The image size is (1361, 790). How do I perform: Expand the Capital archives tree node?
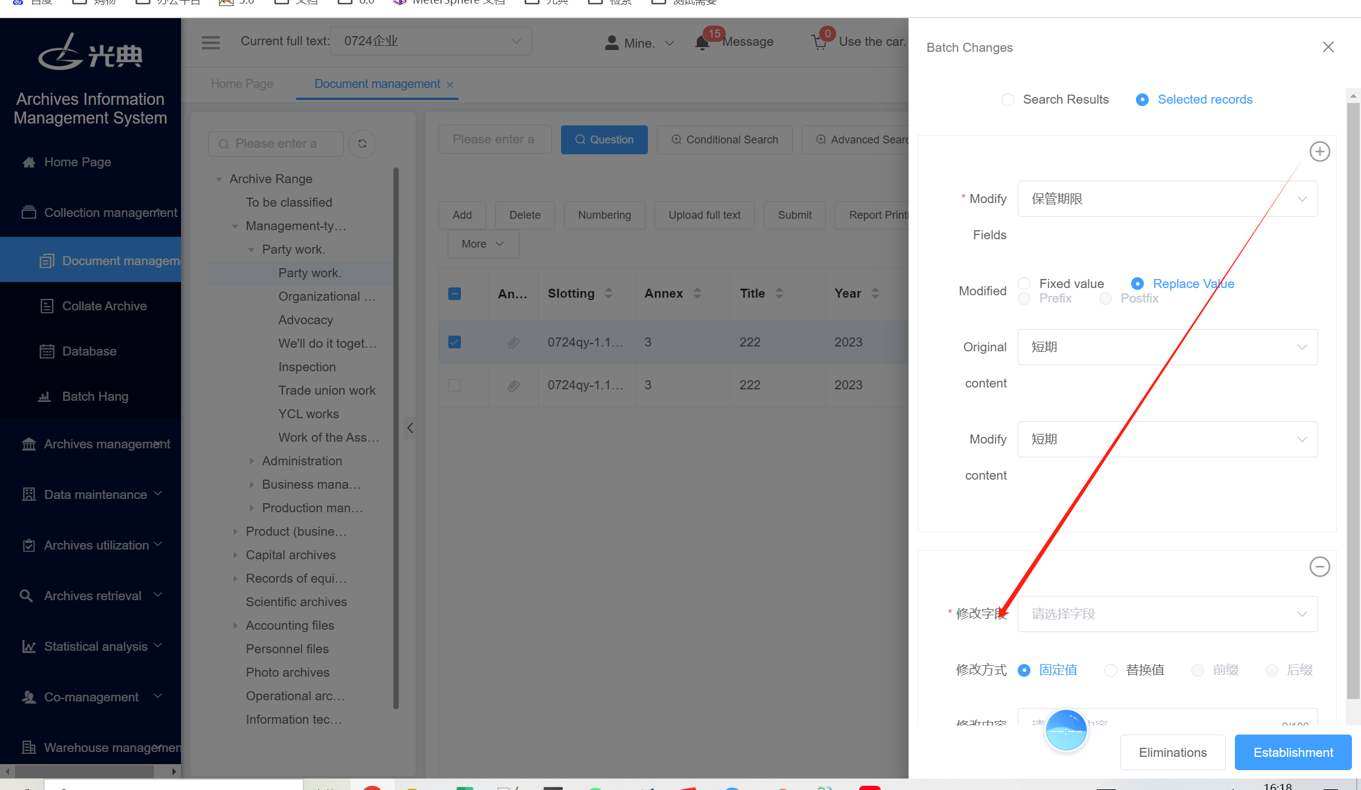pyautogui.click(x=235, y=555)
